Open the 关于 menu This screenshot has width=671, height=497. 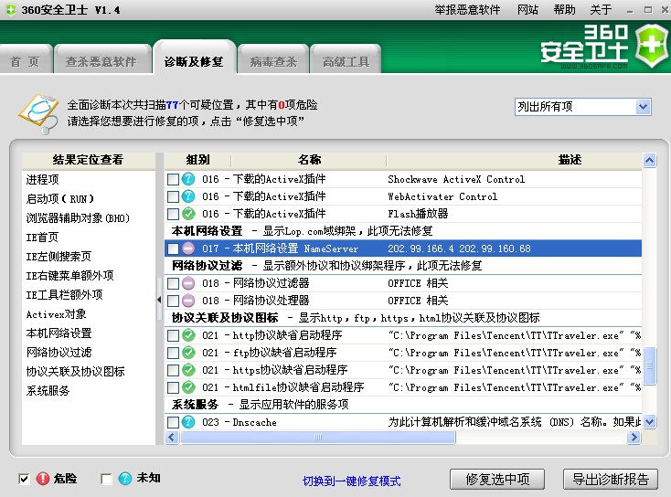(x=601, y=9)
